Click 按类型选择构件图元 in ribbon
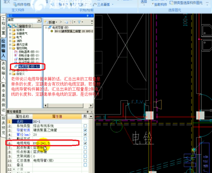Image resolution: width=212 pixels, height=173 pixels. pos(186,3)
